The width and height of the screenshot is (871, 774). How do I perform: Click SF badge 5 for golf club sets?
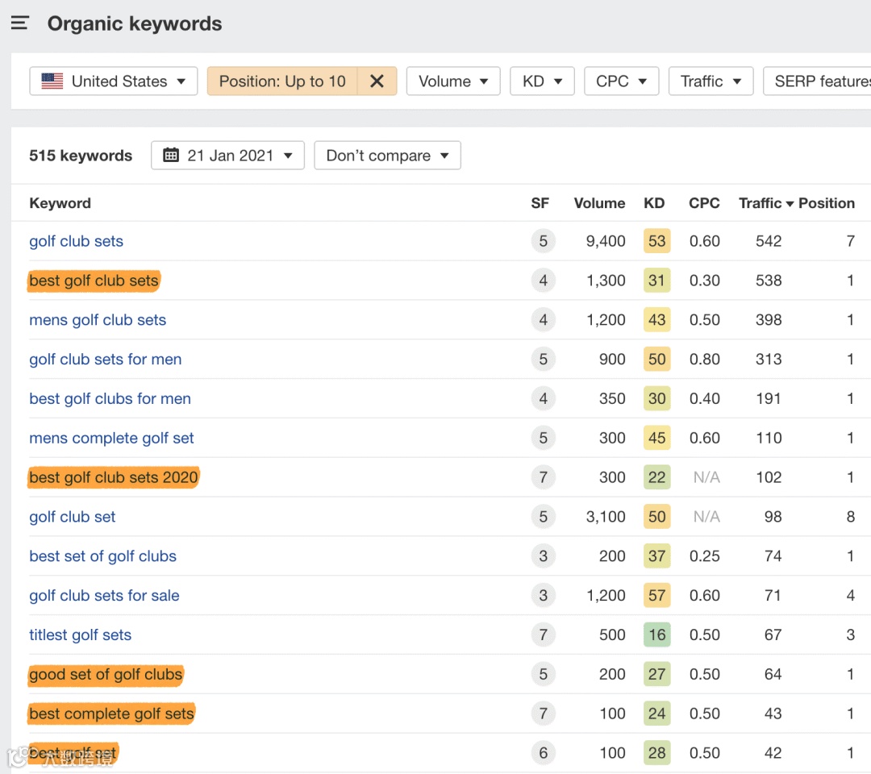[x=543, y=241]
